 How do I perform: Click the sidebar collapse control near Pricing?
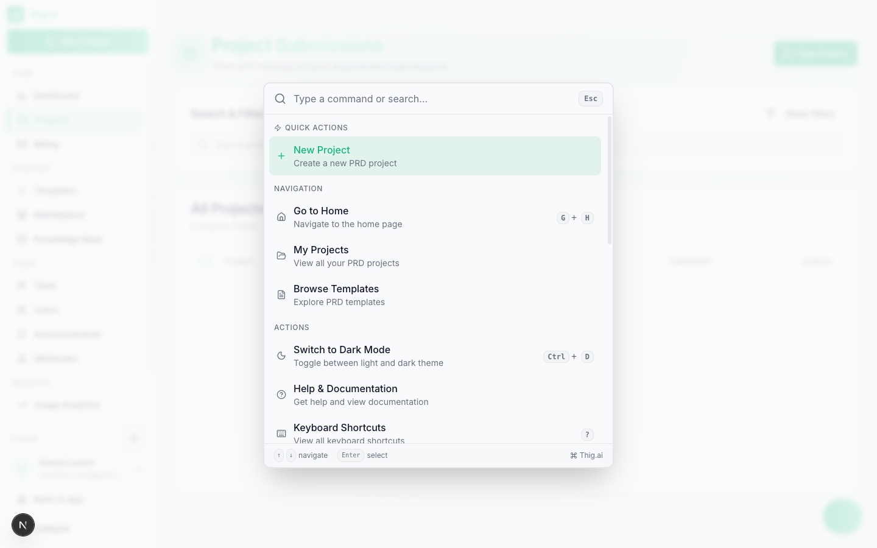[133, 438]
